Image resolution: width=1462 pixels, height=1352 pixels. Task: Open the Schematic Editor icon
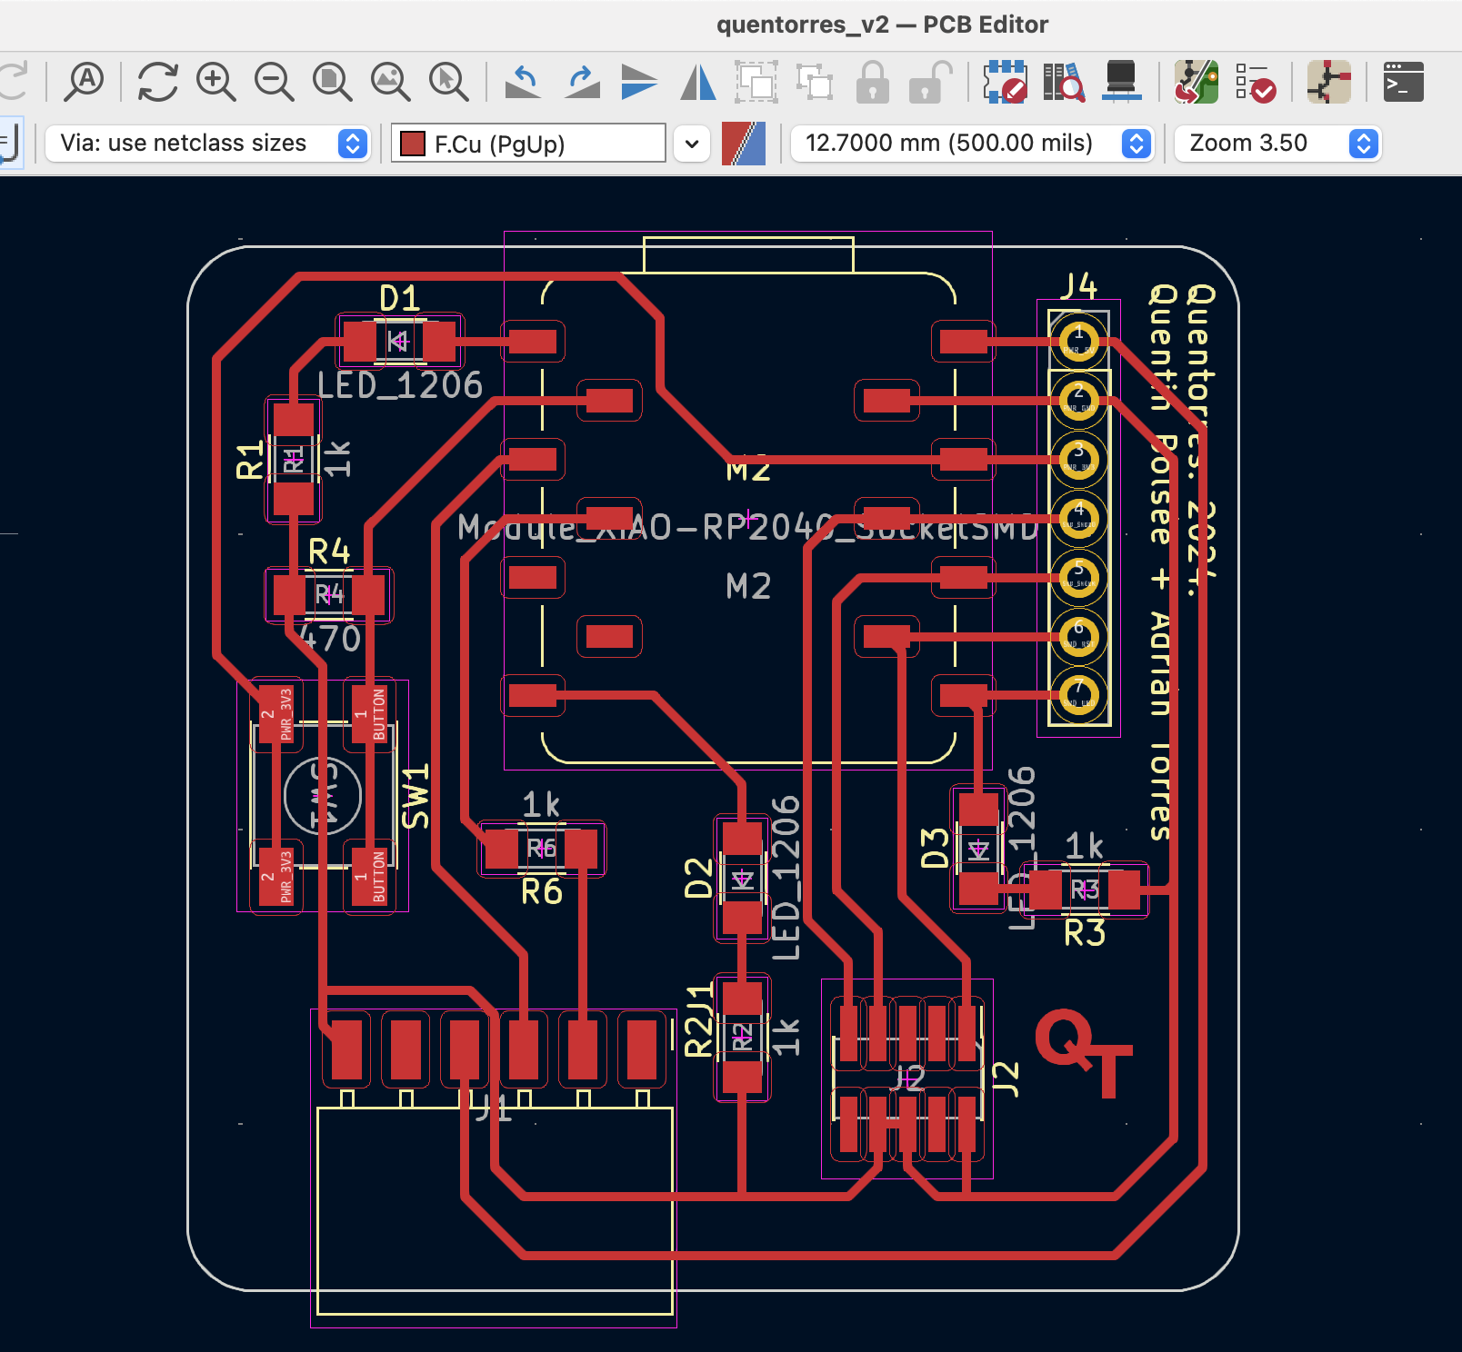[x=1328, y=82]
